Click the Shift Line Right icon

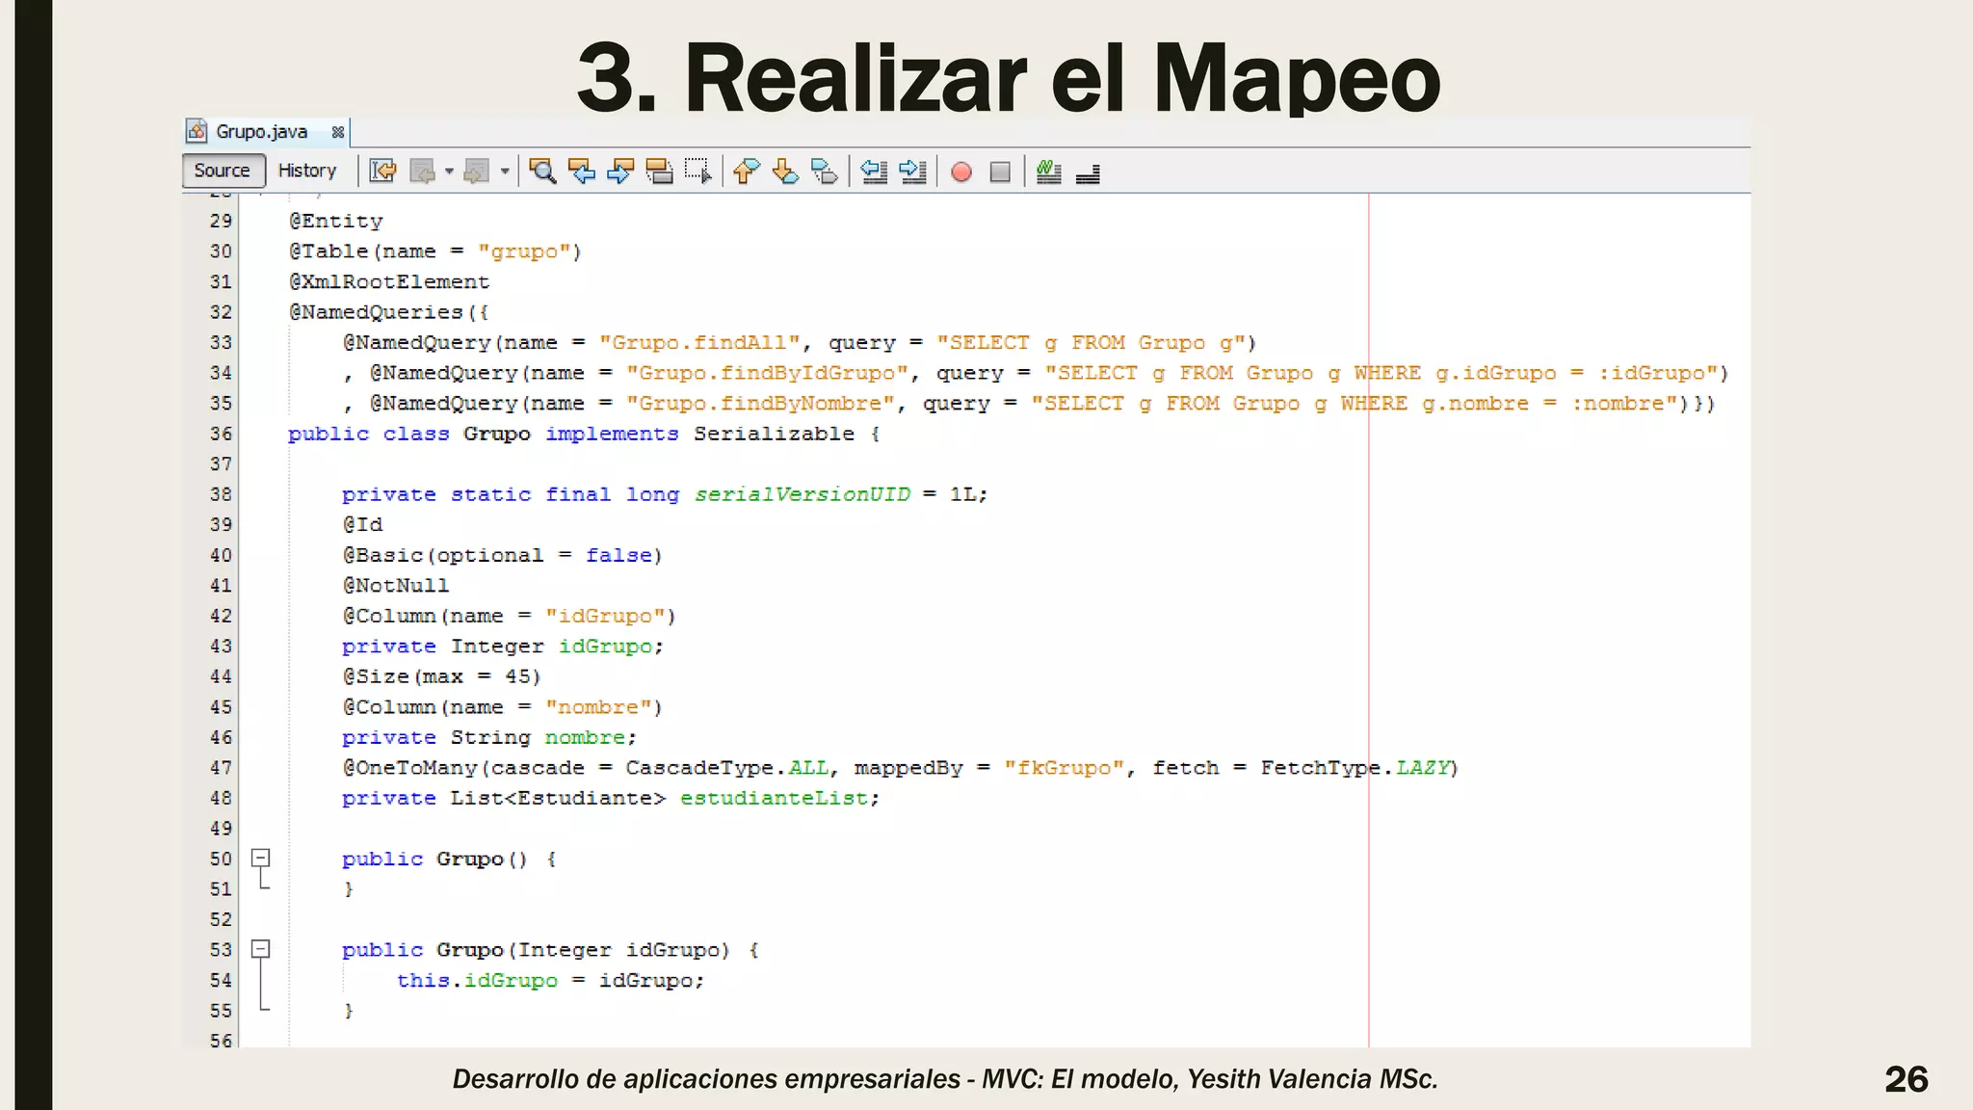pos(912,172)
